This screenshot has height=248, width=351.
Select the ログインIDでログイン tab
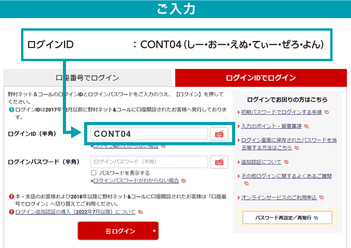point(261,78)
